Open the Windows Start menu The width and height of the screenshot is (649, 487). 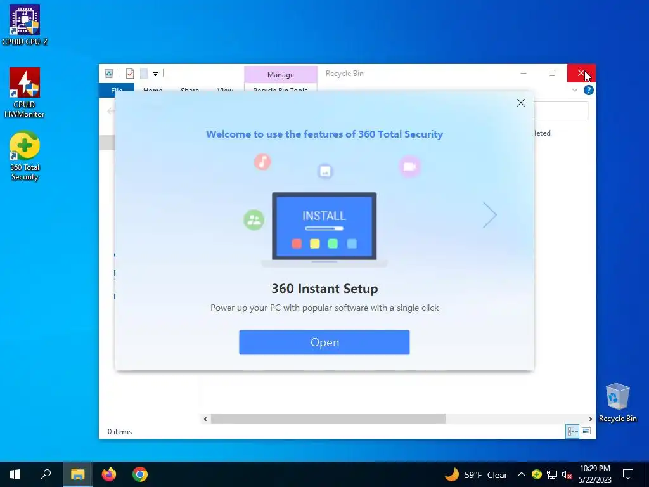pos(15,474)
